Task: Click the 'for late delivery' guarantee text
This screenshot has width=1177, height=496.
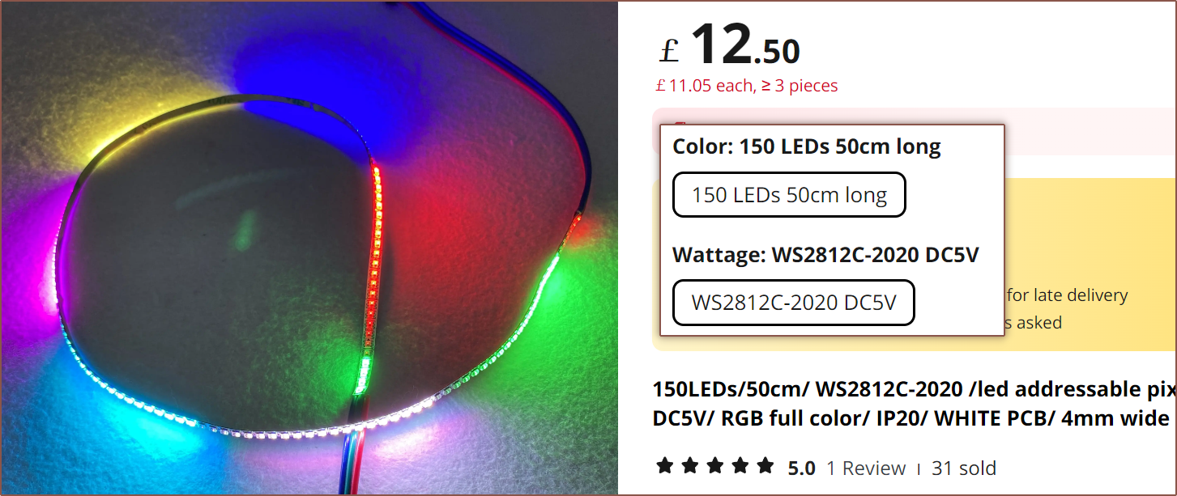Action: tap(1068, 295)
